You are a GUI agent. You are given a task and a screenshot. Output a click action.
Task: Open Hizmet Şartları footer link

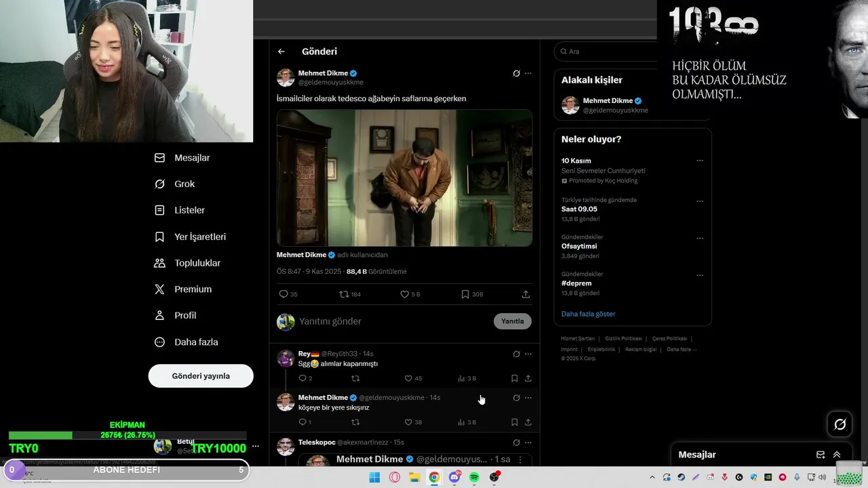point(578,338)
